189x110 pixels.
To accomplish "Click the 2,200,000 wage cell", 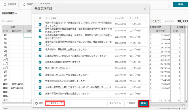I will coord(161,84).
